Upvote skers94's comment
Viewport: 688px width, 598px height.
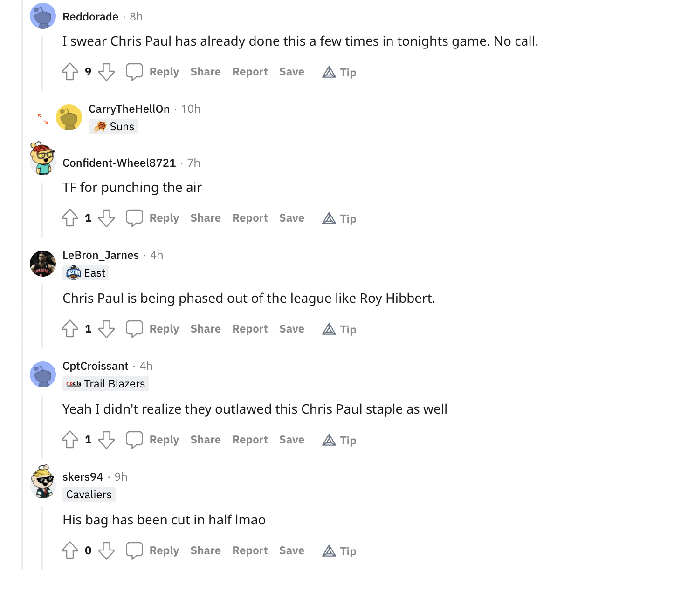tap(70, 550)
